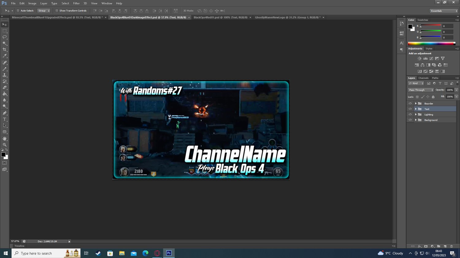Switch to the Swatches tab

point(423,20)
